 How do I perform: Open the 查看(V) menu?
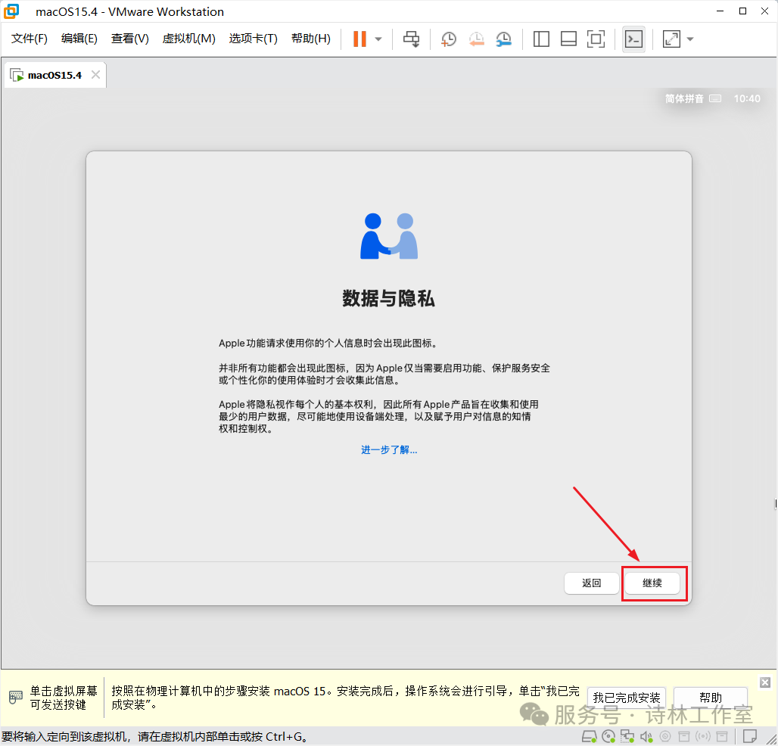pos(130,39)
